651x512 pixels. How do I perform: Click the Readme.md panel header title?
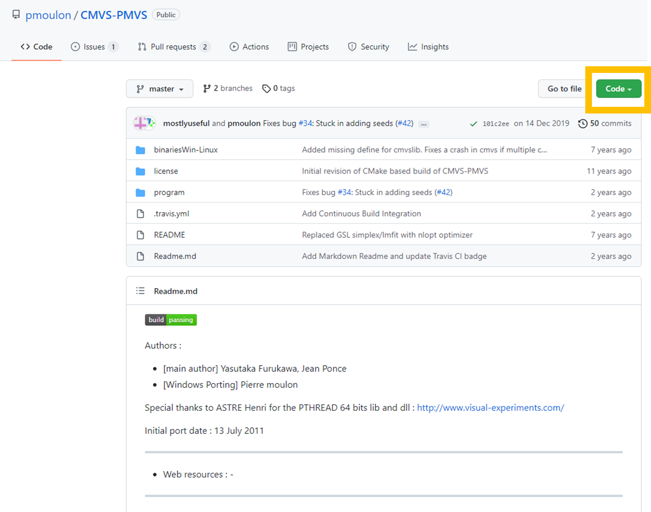176,291
